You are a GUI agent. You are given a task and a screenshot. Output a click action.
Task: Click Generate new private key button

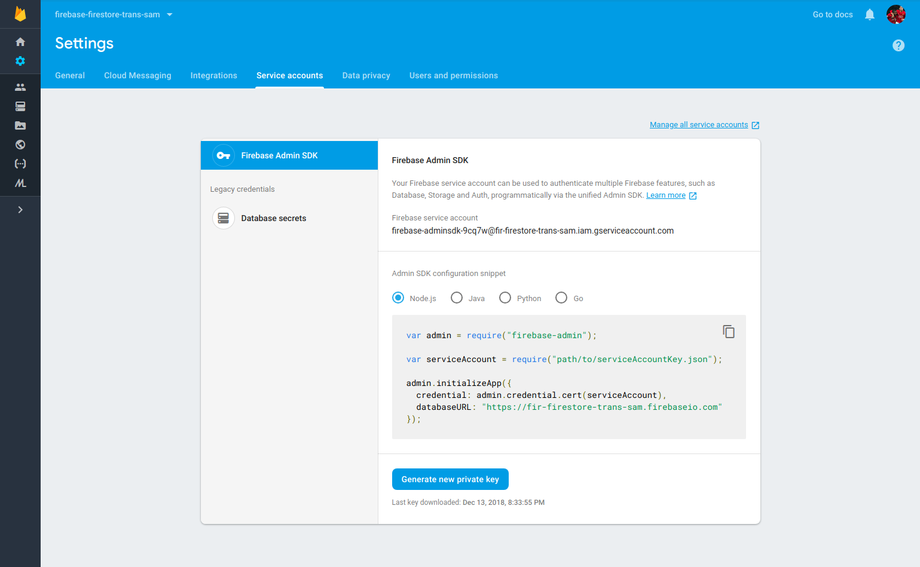click(450, 479)
